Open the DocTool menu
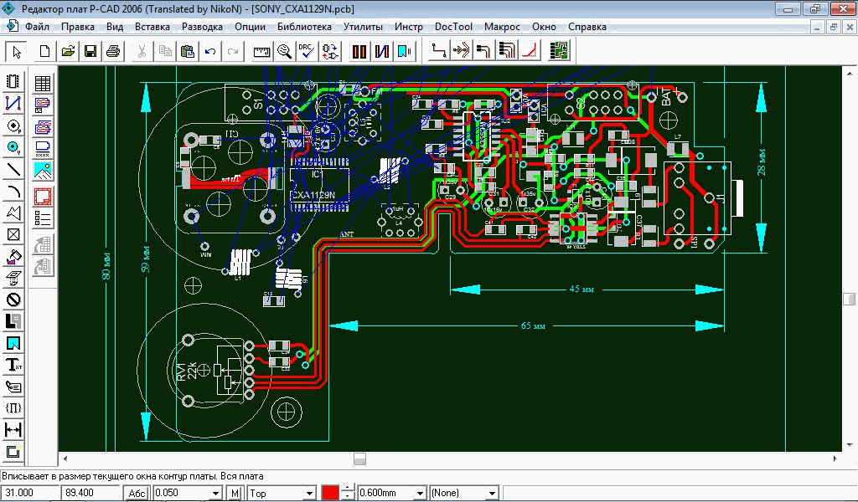This screenshot has width=858, height=502. click(453, 27)
